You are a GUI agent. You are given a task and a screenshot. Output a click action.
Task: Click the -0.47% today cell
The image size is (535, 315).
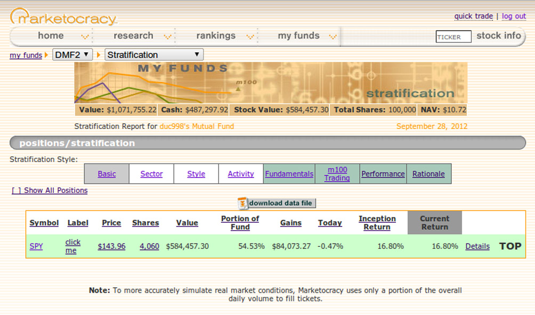[x=330, y=246]
